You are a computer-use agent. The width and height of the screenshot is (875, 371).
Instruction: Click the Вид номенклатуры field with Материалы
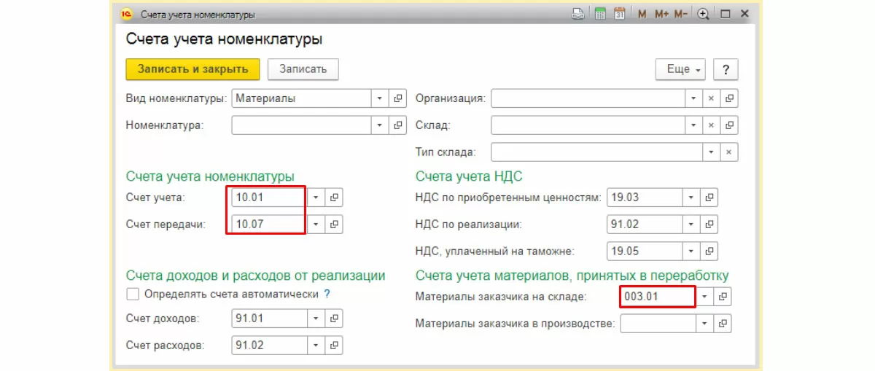pos(302,98)
